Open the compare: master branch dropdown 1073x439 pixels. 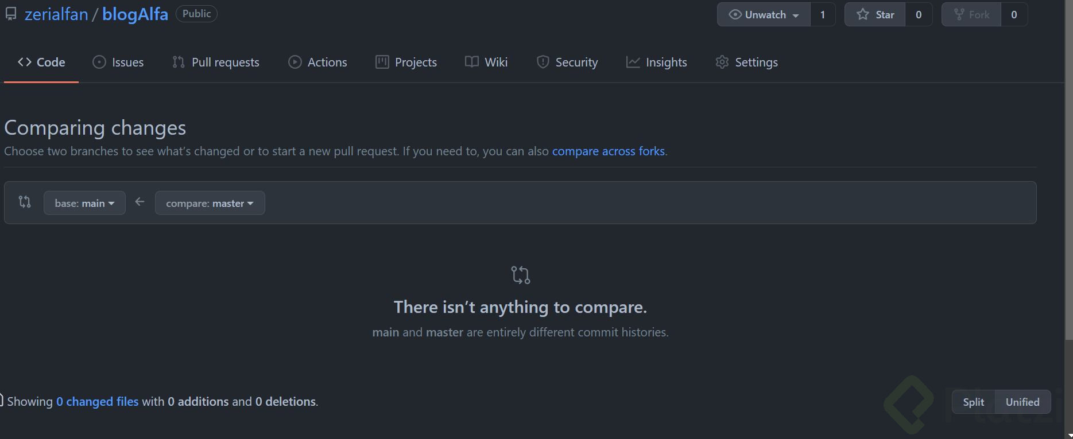(210, 203)
